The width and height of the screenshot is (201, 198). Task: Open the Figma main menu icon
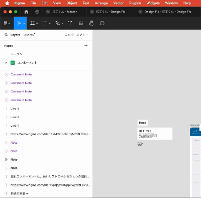tap(6, 23)
